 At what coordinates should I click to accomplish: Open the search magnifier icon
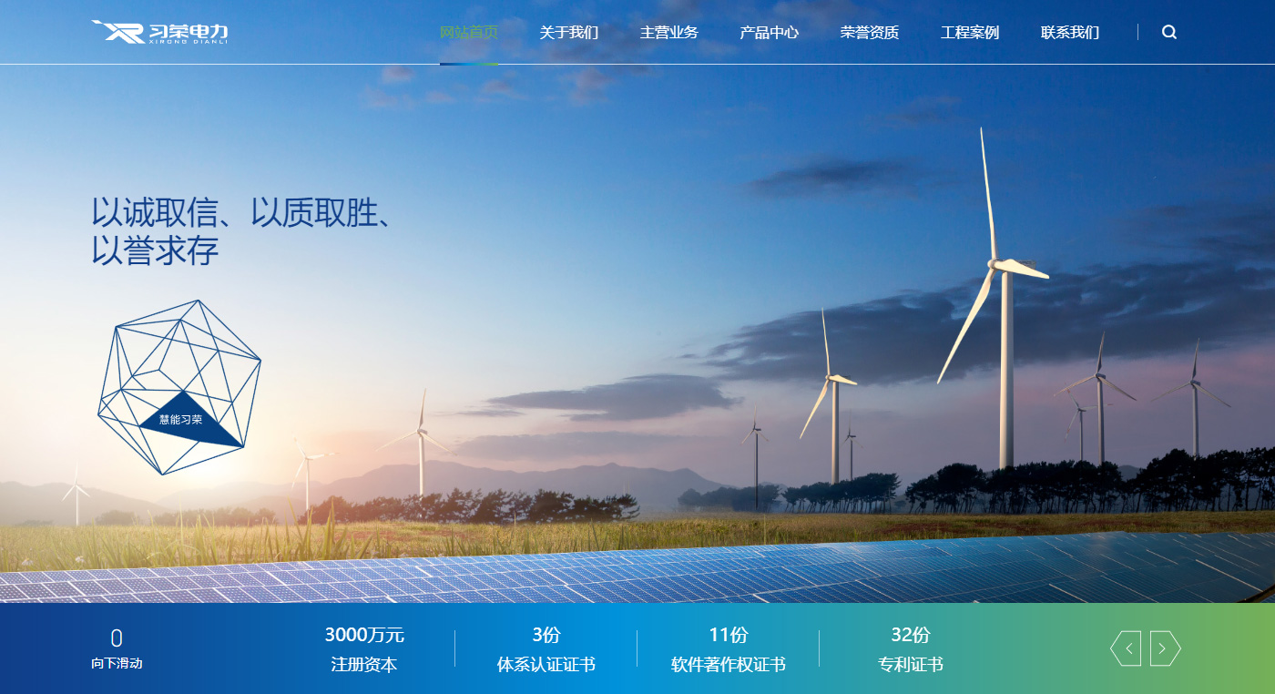1169,32
